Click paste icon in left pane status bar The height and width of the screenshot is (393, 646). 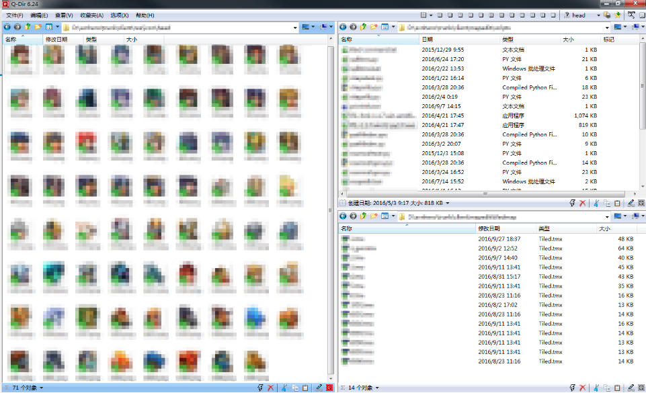coord(305,388)
